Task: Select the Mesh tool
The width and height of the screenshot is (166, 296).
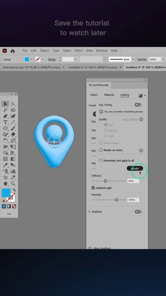Action: pos(5,159)
